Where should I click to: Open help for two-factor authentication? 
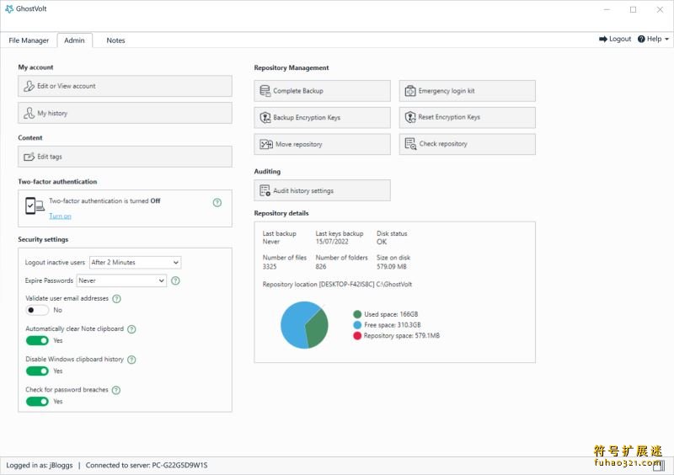coord(217,202)
